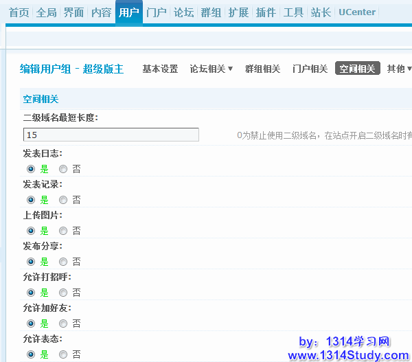Select 否 for 允许打招呼
The width and height of the screenshot is (412, 362).
click(x=63, y=293)
